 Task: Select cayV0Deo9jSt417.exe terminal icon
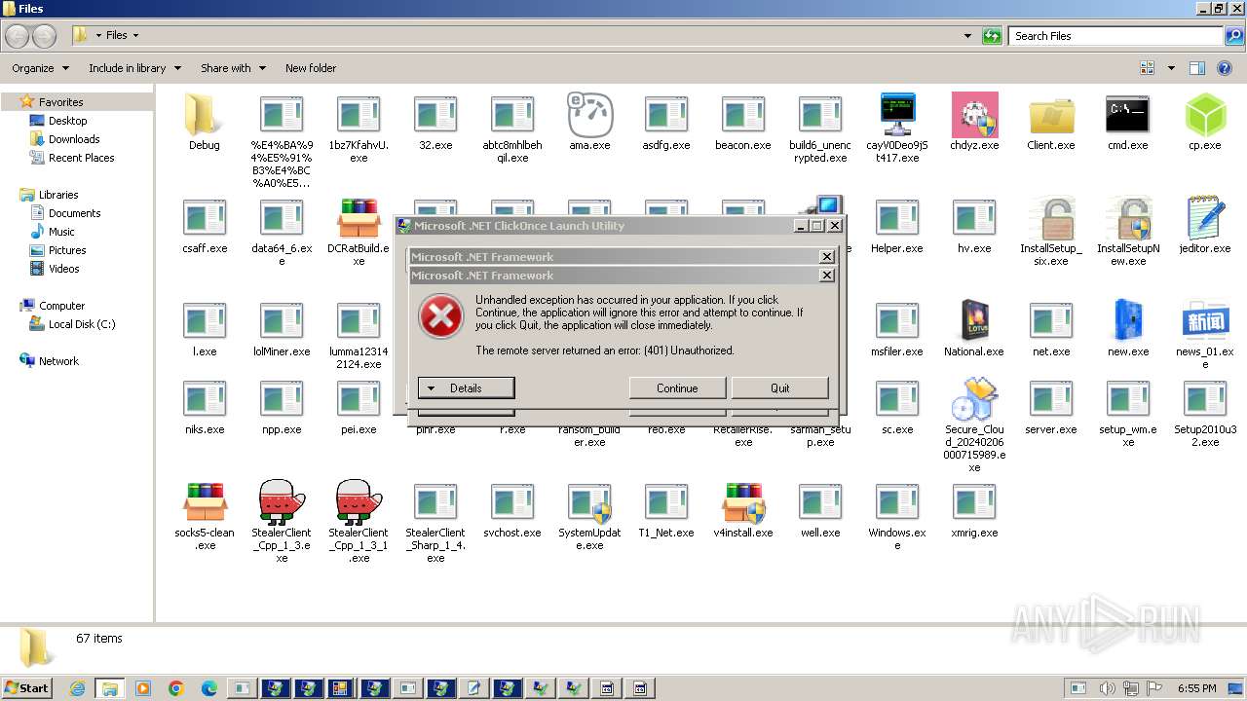[x=896, y=115]
